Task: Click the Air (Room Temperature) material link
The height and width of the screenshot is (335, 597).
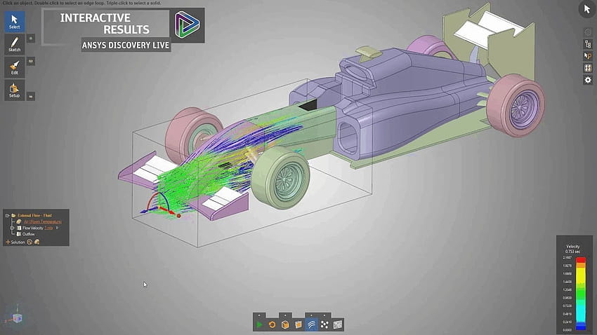Action: click(x=43, y=221)
